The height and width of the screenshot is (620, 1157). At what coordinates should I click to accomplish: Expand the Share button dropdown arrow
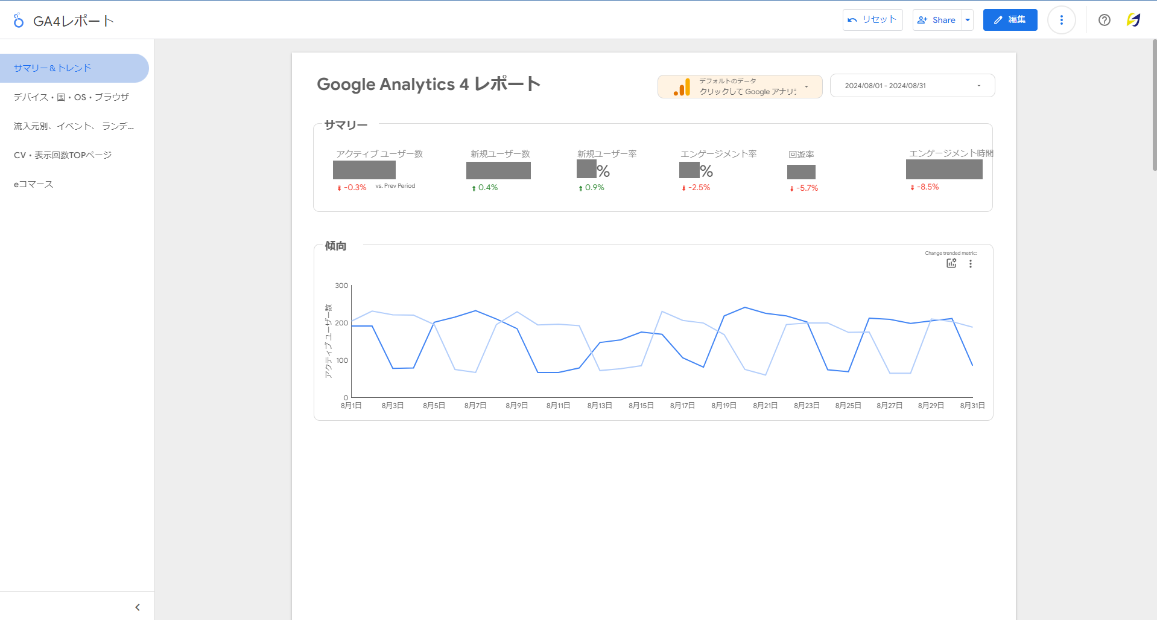tap(968, 20)
